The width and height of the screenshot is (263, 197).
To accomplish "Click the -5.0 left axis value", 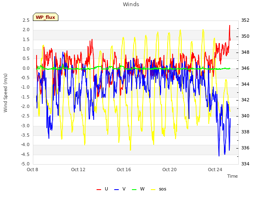I will coord(25,164).
